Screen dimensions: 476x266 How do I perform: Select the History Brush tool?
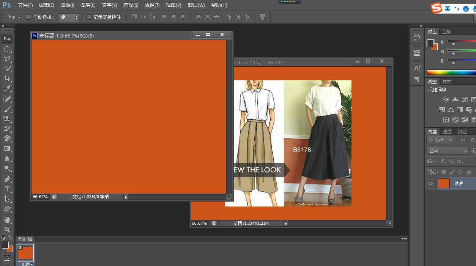(7, 129)
